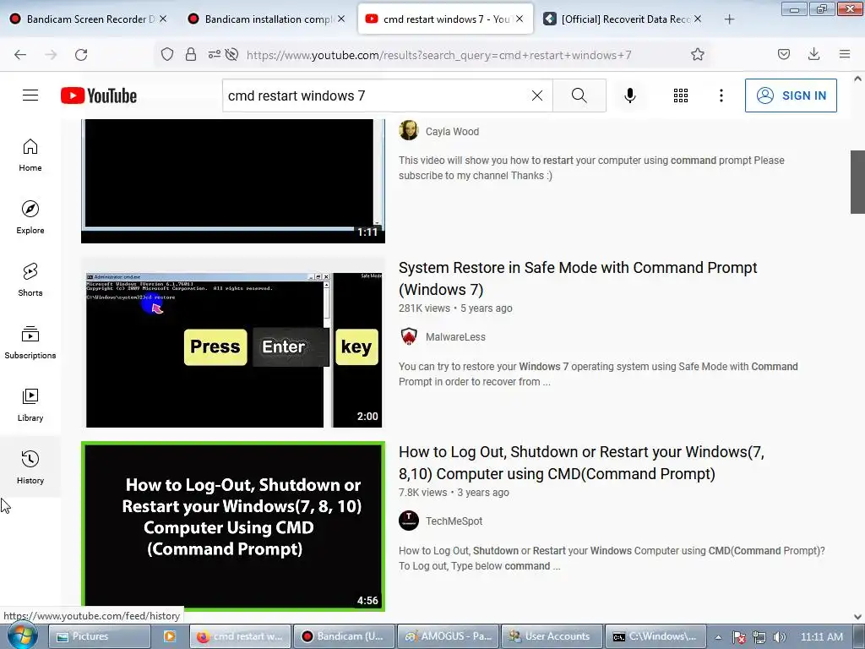865x649 pixels.
Task: Visit MalwareLess channel
Action: coord(455,336)
